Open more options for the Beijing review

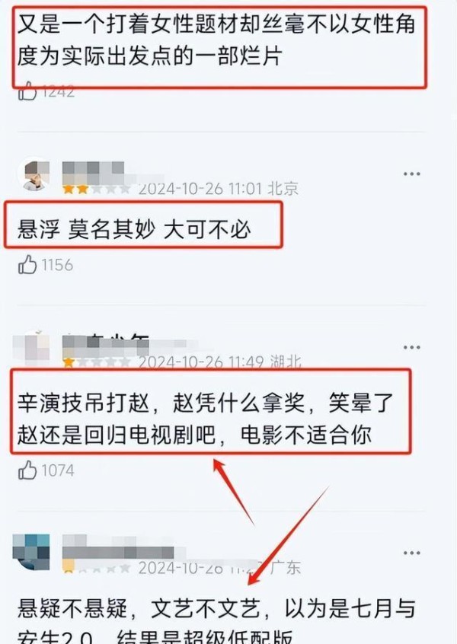(411, 174)
